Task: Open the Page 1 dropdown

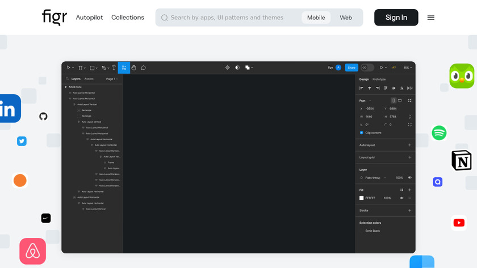Action: coord(112,79)
